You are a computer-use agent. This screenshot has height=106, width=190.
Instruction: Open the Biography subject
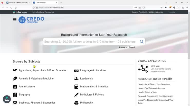24,95
